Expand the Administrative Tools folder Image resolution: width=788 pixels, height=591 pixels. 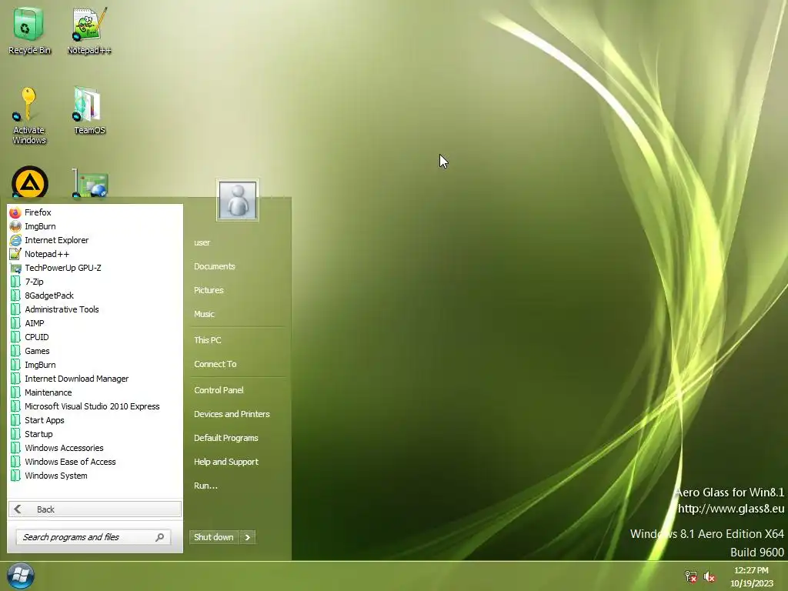(x=95, y=309)
